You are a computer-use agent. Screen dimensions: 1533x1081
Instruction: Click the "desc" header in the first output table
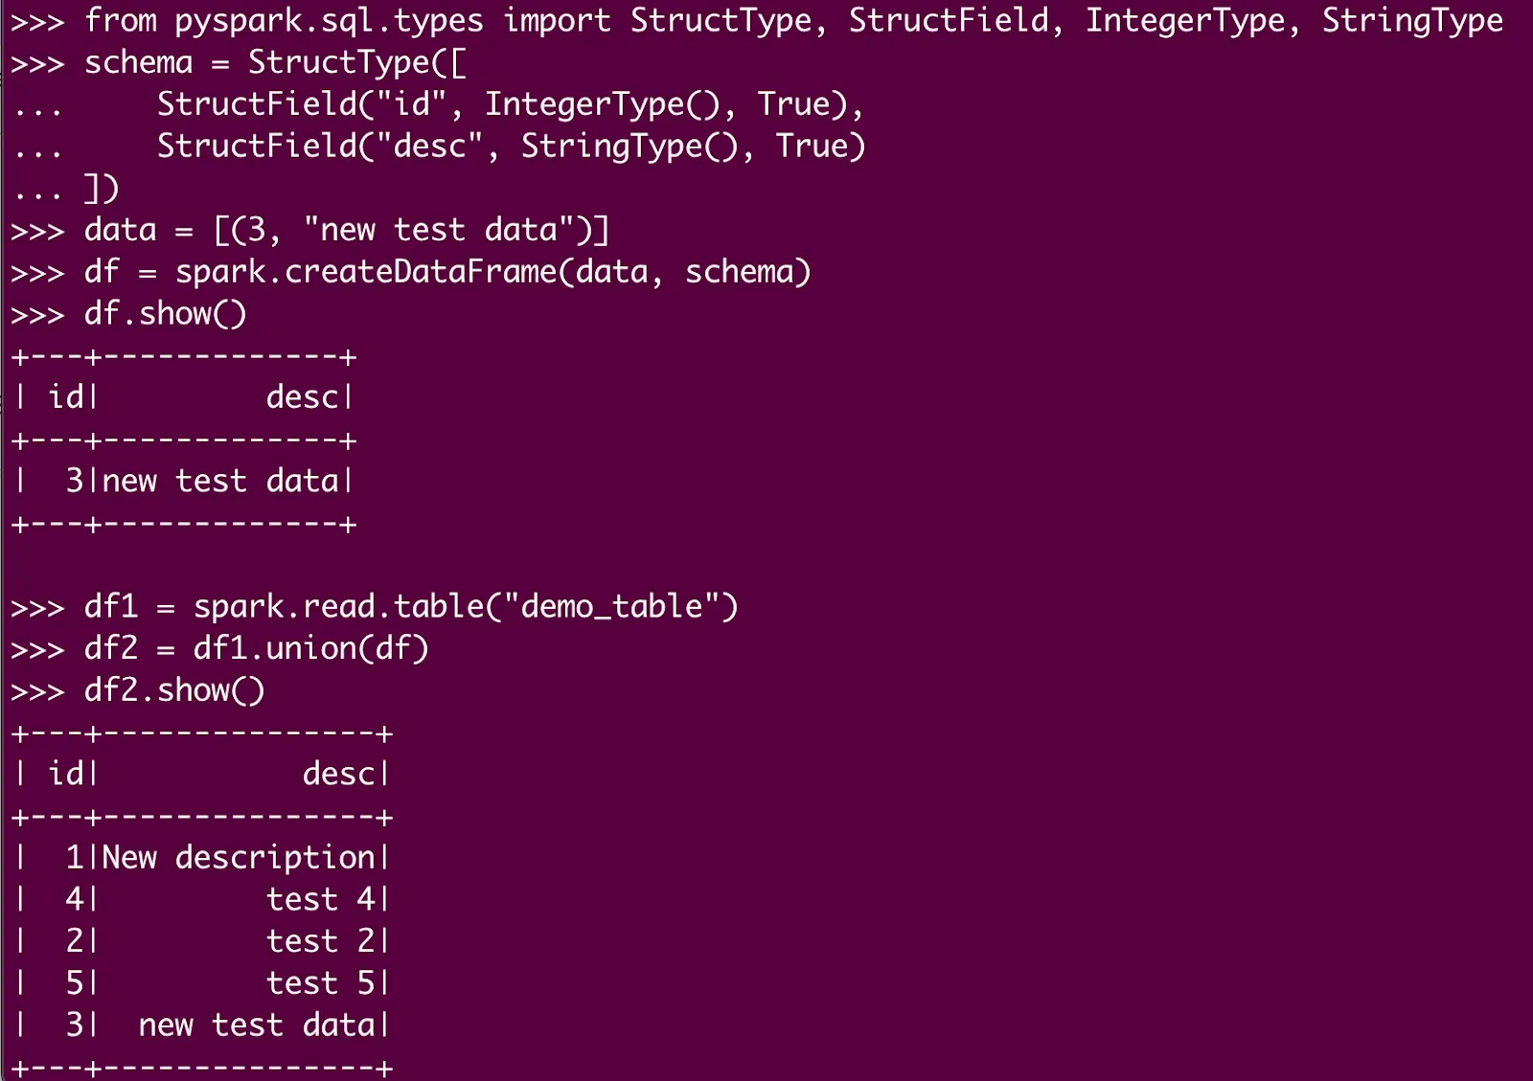[x=302, y=397]
